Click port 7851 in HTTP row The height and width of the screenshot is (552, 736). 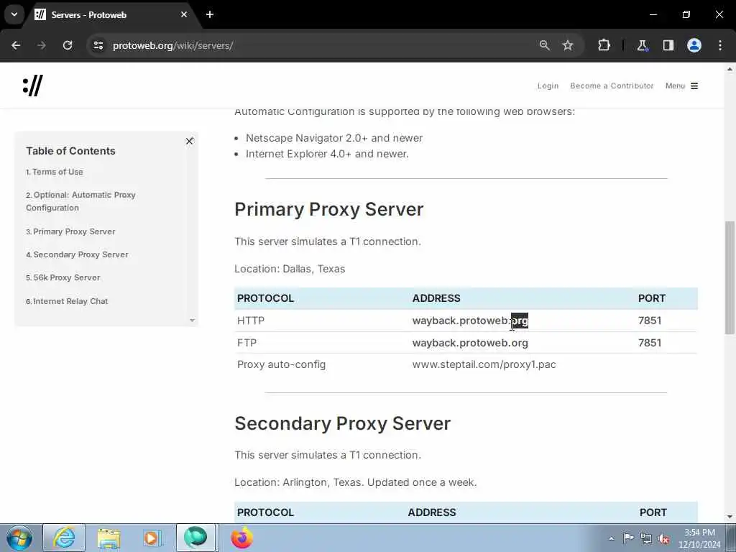650,321
